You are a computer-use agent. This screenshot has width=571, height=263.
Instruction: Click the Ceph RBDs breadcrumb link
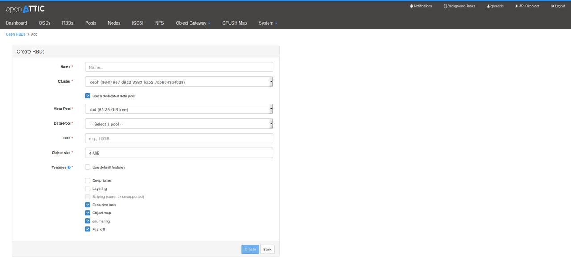[x=16, y=34]
